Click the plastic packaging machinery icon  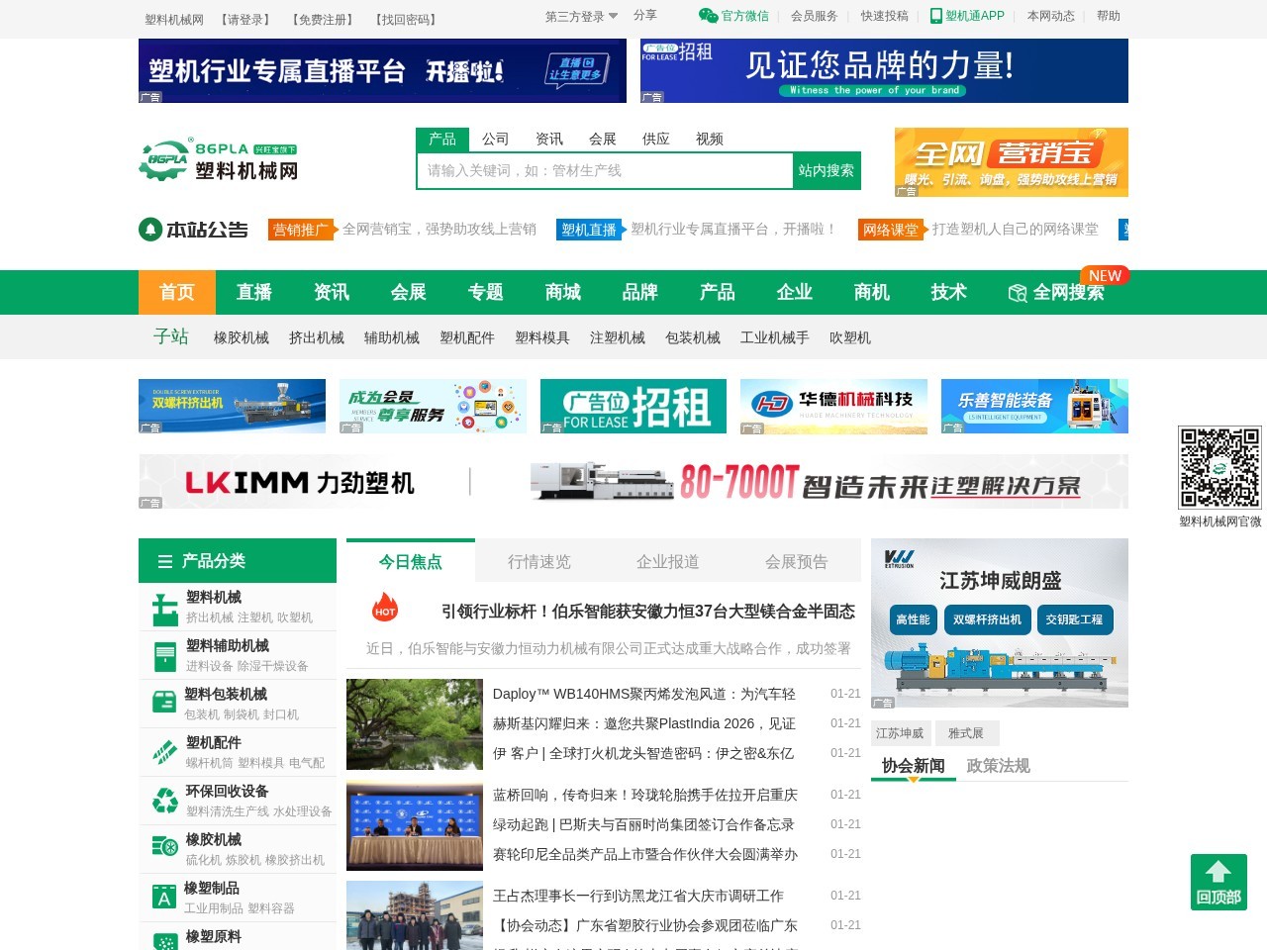164,704
